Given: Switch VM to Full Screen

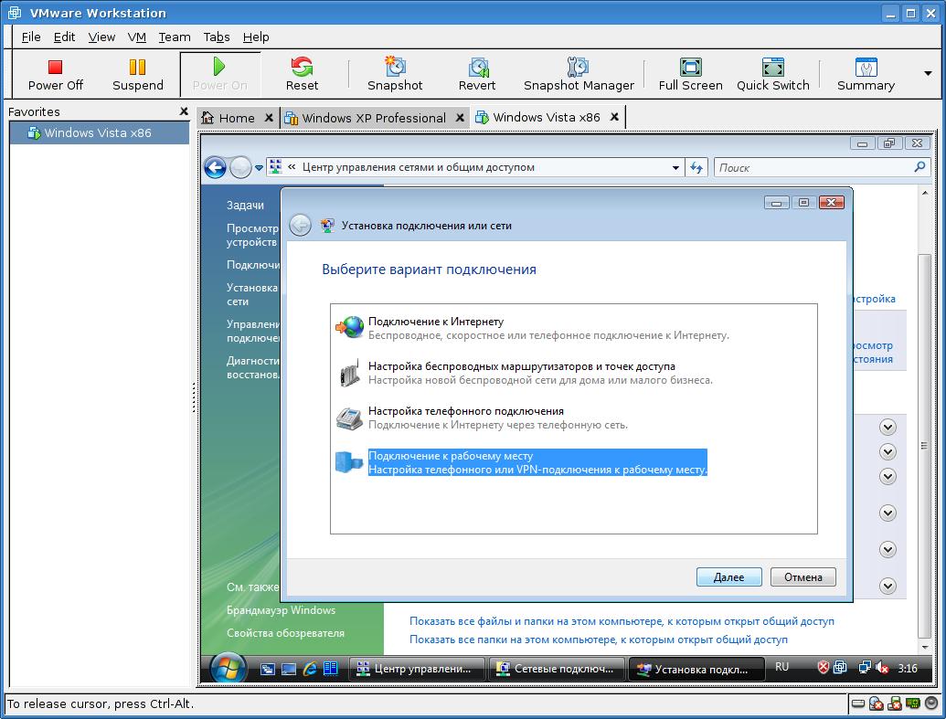Looking at the screenshot, I should [690, 75].
